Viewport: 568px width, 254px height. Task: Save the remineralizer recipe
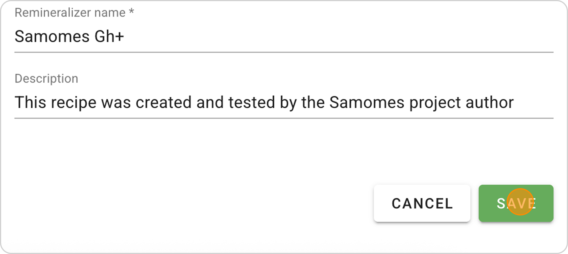coord(516,203)
